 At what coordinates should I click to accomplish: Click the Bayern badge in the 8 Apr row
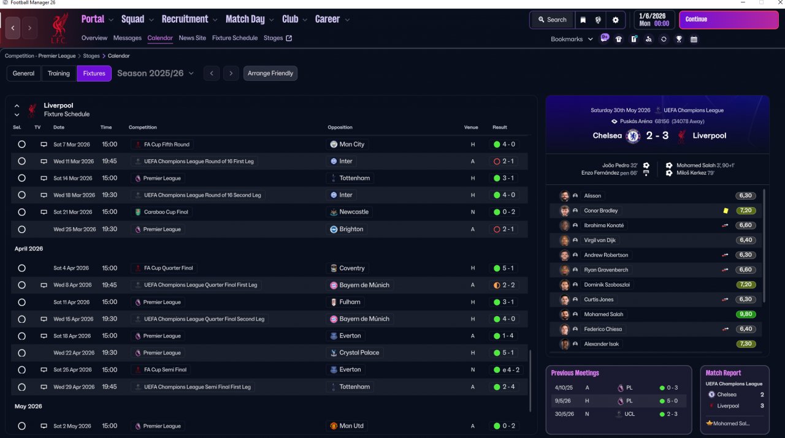pyautogui.click(x=334, y=285)
